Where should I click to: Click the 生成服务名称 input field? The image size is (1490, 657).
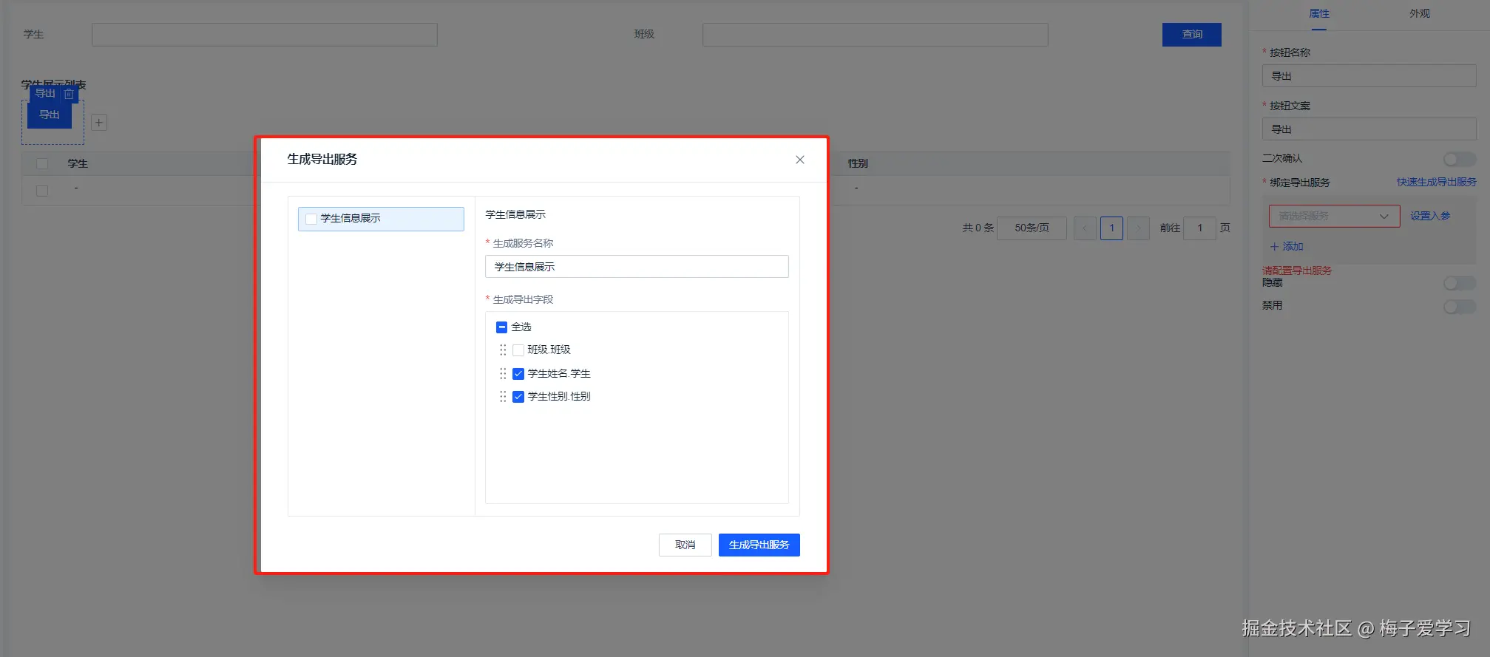(637, 267)
